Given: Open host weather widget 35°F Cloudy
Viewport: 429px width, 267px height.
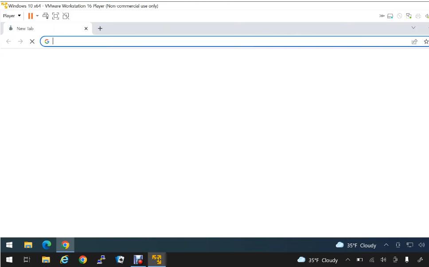Looking at the screenshot, I should tap(318, 260).
